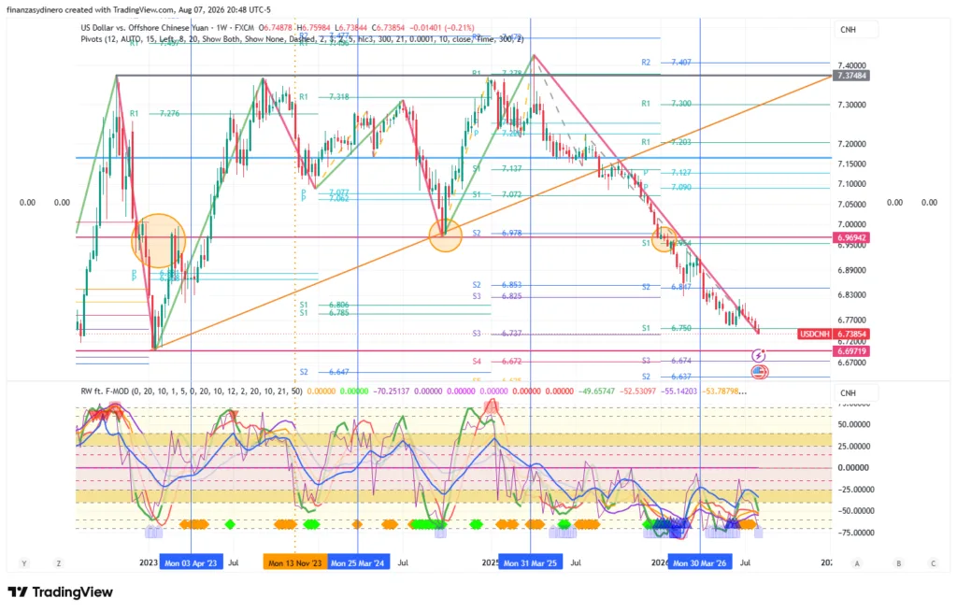Click the S2 6.853 pivot label
The image size is (957, 612).
[x=497, y=285]
